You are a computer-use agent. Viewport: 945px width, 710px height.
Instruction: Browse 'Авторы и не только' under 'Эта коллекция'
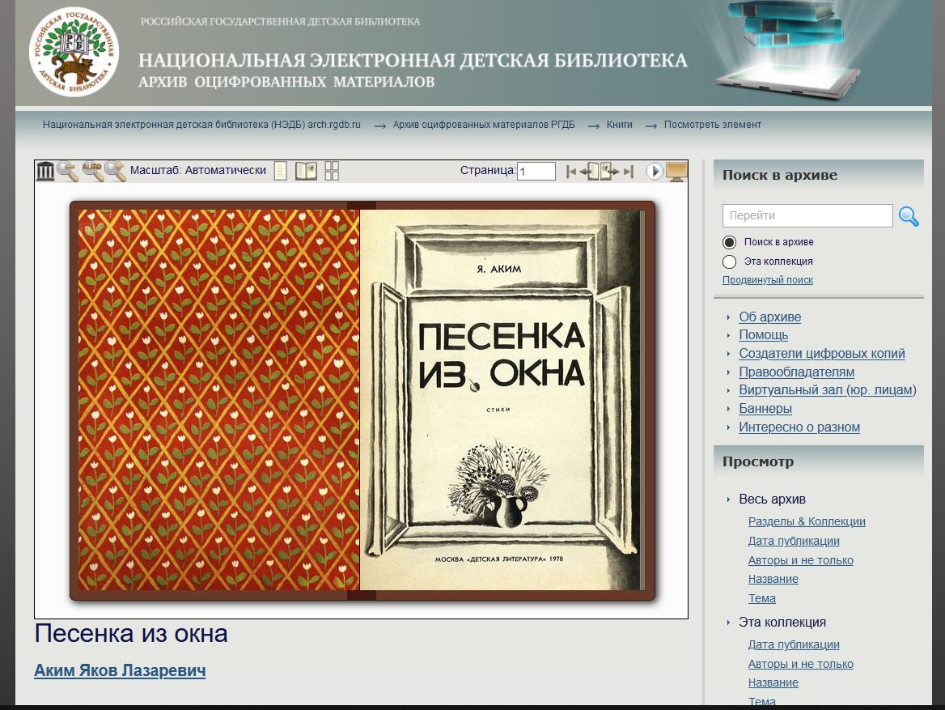click(x=800, y=664)
